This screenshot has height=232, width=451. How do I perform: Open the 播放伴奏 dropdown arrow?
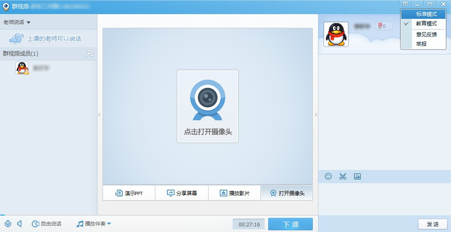point(109,223)
